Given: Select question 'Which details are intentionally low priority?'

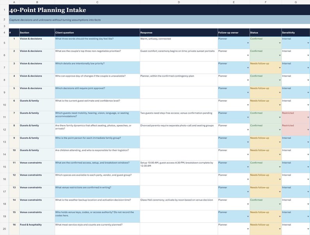Looking at the screenshot, I should click(97, 68).
